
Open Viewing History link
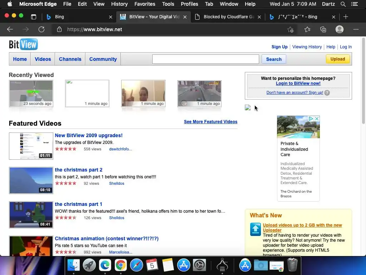click(x=307, y=47)
